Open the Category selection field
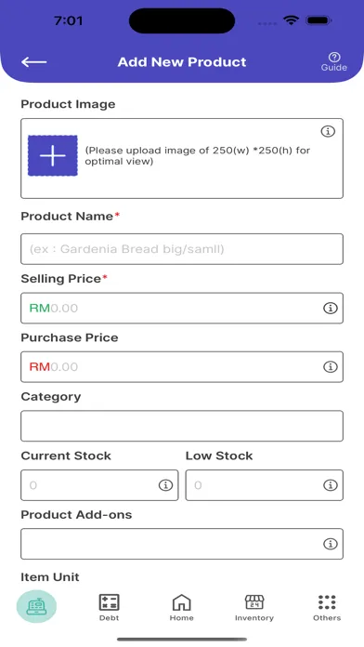This screenshot has height=647, width=364. 182,426
